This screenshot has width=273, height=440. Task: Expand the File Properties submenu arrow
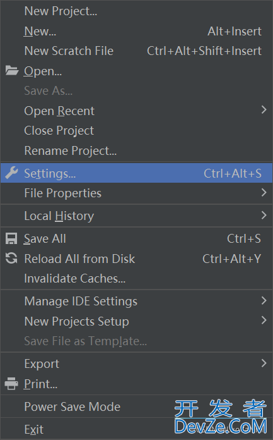click(264, 192)
